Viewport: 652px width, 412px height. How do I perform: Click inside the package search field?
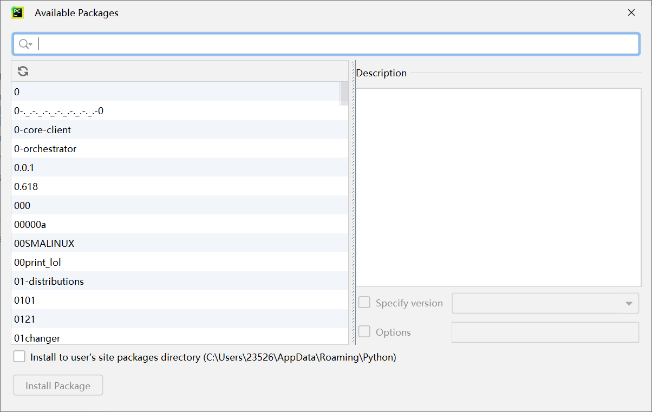point(217,44)
